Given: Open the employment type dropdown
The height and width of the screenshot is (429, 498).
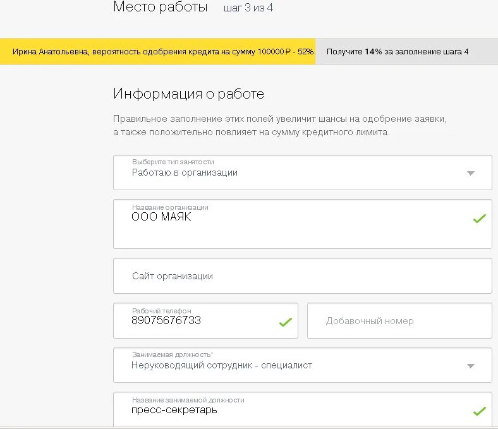Looking at the screenshot, I should 302,172.
